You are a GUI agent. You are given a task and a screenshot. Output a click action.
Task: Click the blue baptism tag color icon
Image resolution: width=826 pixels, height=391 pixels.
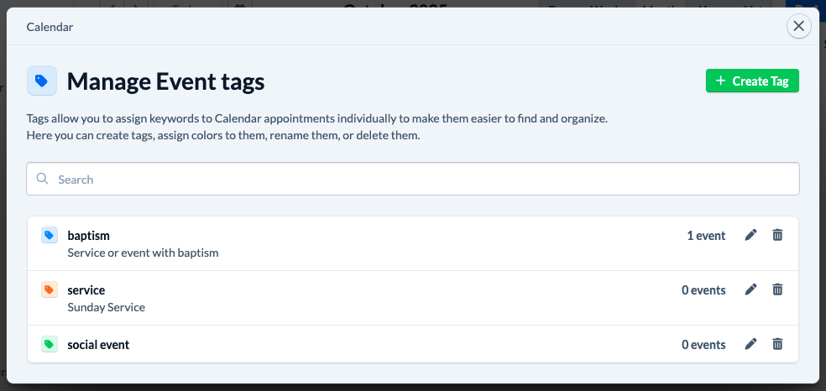50,236
